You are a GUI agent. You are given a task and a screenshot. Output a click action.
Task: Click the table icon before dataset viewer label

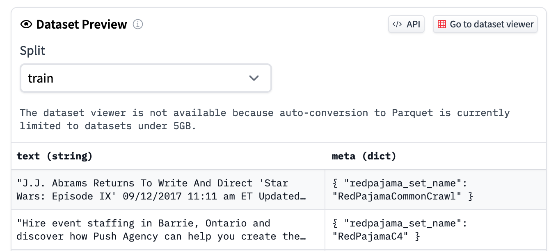[442, 24]
